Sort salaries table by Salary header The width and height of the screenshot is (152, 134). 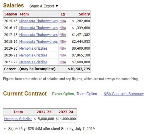[84, 14]
